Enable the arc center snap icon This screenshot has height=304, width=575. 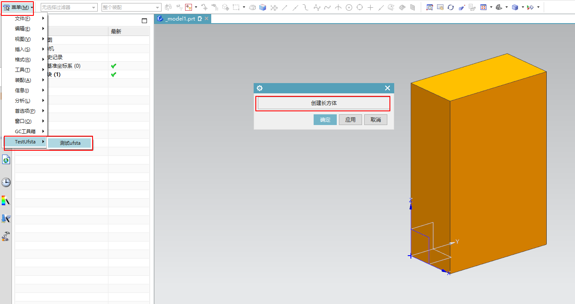click(349, 7)
